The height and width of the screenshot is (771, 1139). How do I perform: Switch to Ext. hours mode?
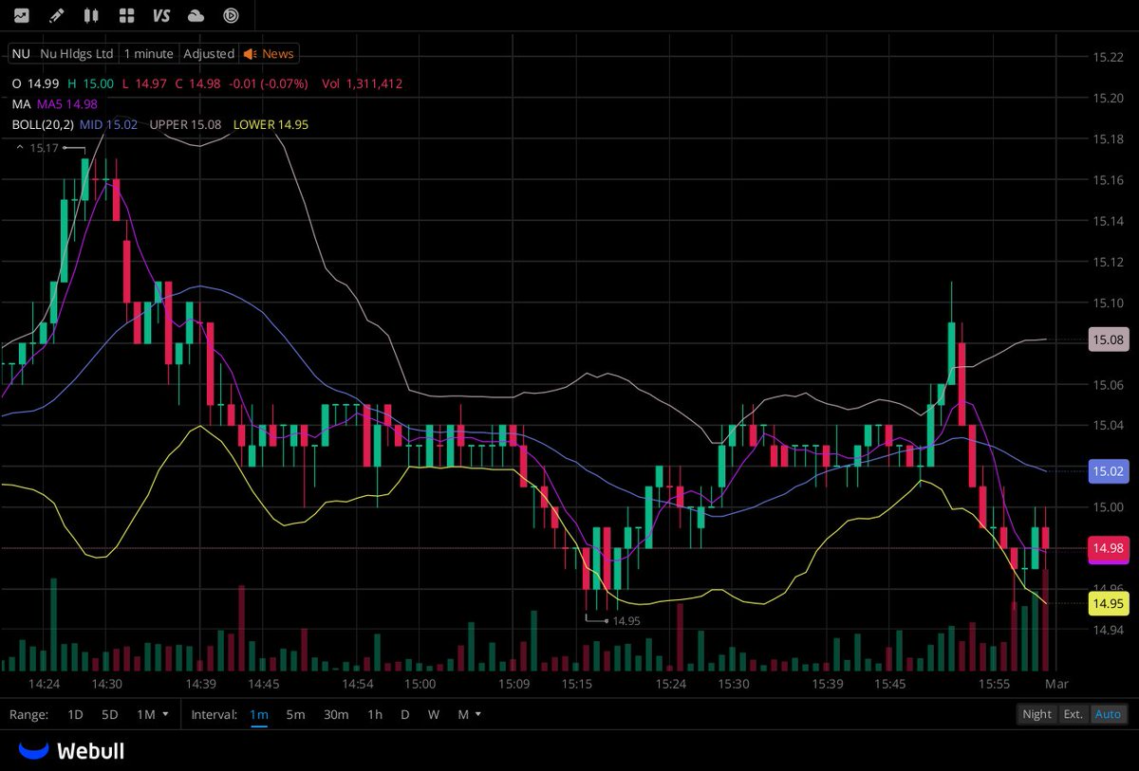tap(1073, 714)
